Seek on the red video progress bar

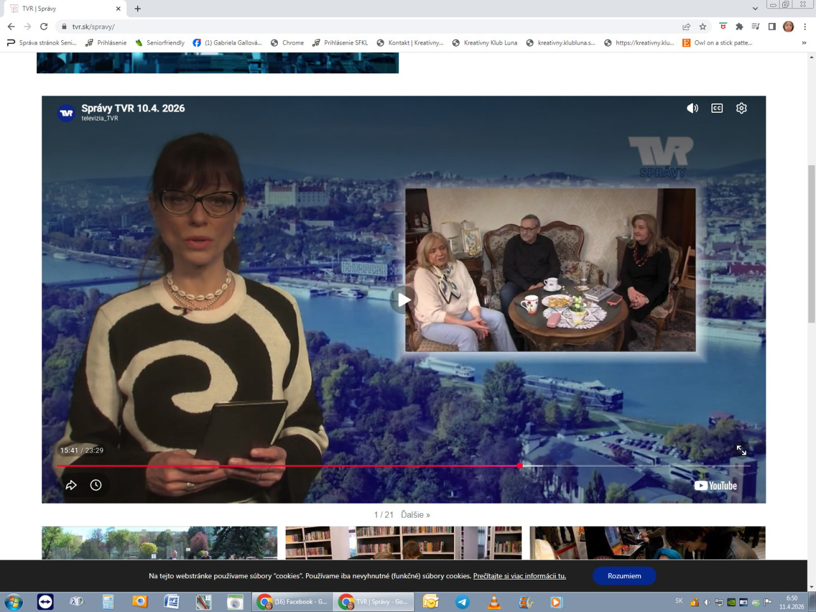click(x=287, y=466)
